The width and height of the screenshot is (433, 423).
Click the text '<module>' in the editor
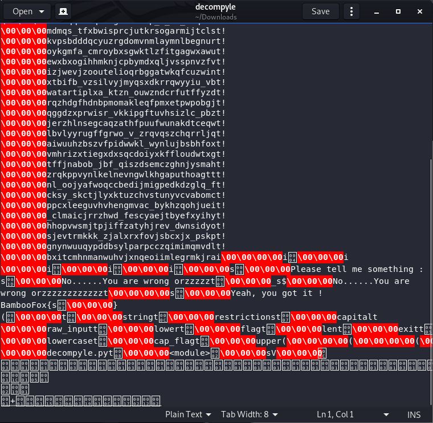190,353
